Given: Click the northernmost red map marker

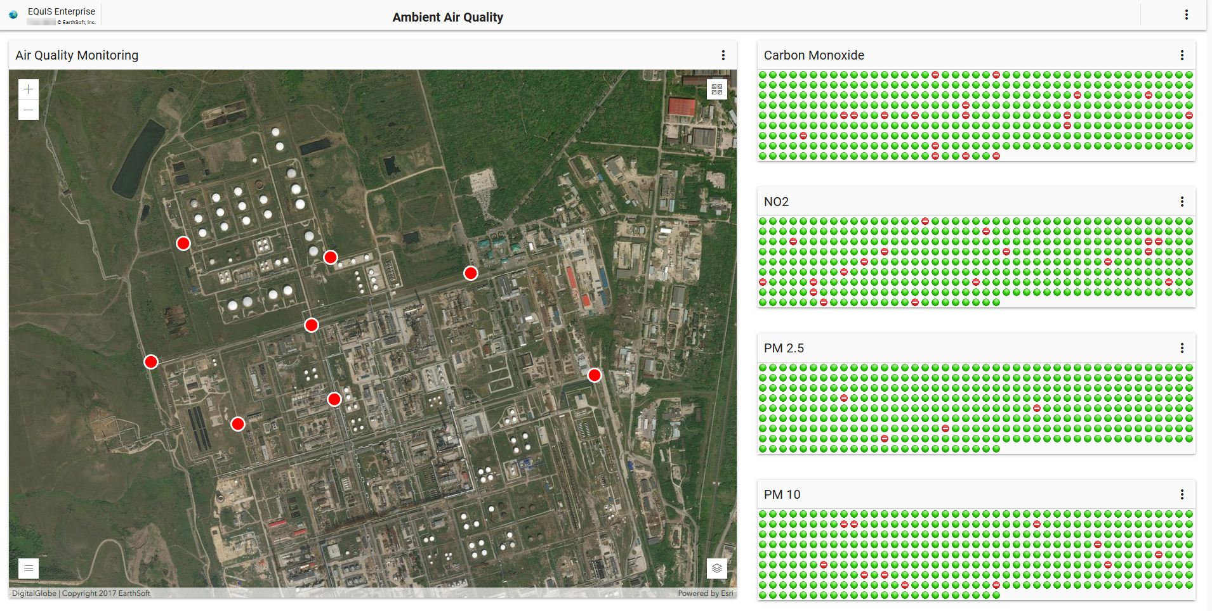Looking at the screenshot, I should 183,243.
